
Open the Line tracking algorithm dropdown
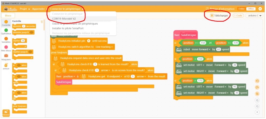tap(104, 47)
